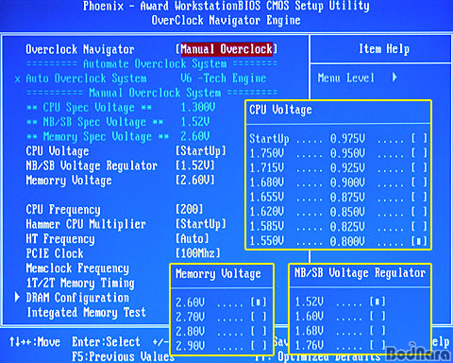Viewport: 453px width, 363px height.
Task: Click the x marker before Auto Overclock System
Action: click(x=18, y=79)
